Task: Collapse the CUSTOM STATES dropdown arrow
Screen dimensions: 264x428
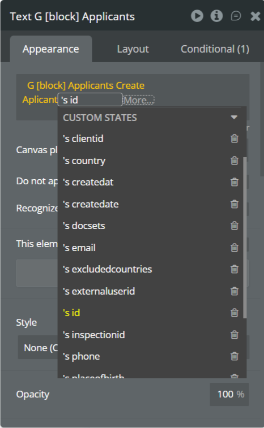Action: tap(234, 118)
